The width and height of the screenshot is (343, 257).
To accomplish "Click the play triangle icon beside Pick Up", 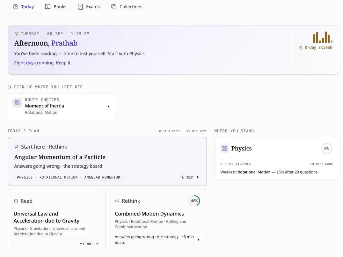I will [x=10, y=87].
